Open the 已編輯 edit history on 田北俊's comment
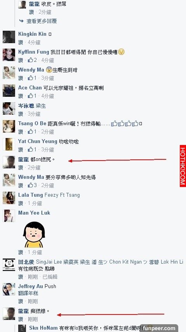The image size is (186, 332). [50, 277]
